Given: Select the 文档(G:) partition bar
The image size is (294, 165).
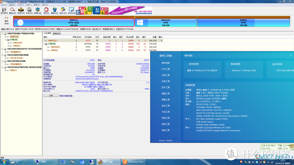Looking at the screenshot, I should click(243, 22).
